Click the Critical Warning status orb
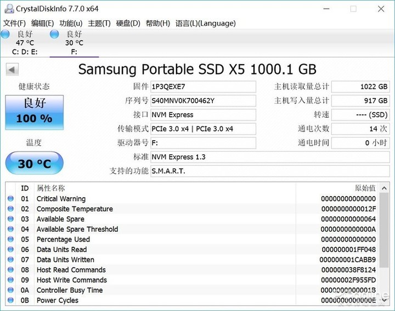 click(10, 199)
